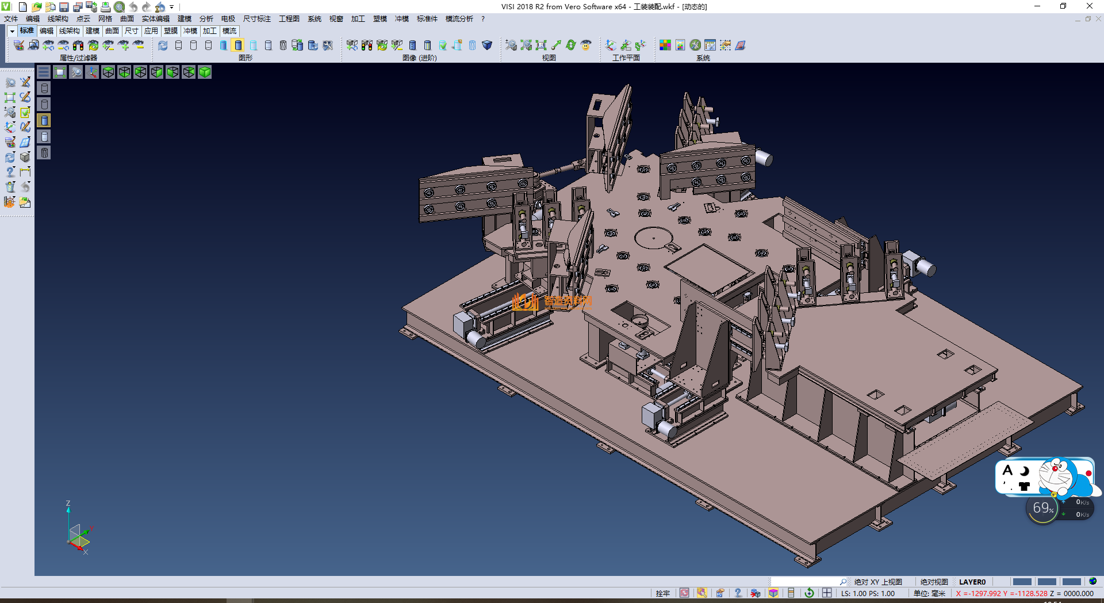Click the solid green cube view icon
Screen dimensions: 1104x603
(x=205, y=72)
